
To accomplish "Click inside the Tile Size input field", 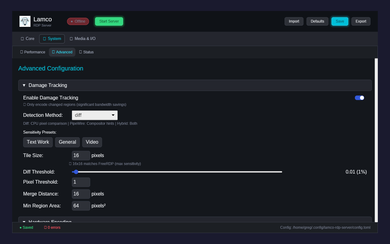I will [80, 156].
